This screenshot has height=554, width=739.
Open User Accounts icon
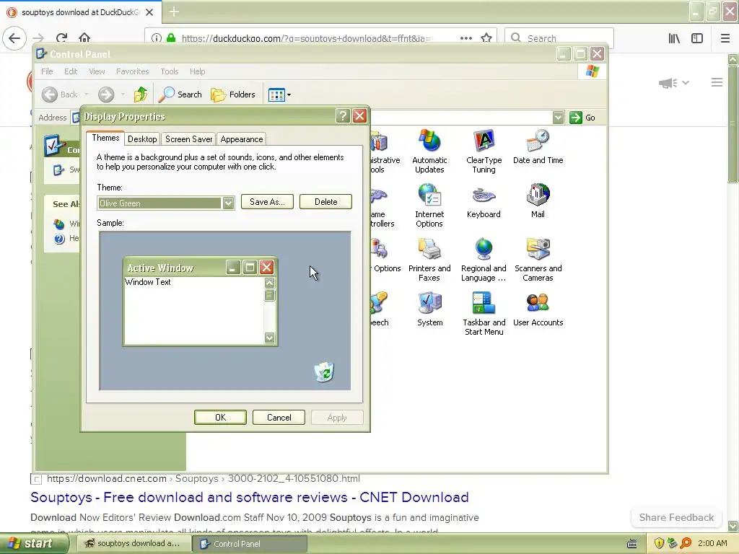538,309
